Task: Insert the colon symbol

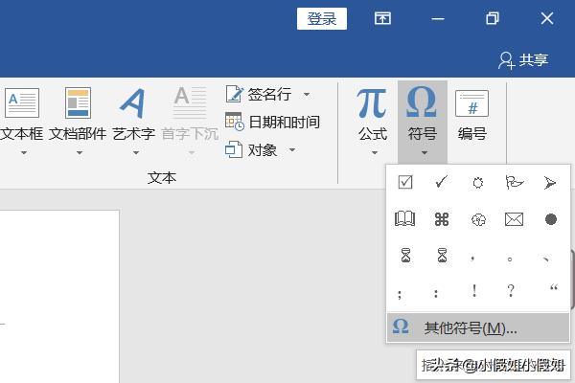Action: click(436, 294)
